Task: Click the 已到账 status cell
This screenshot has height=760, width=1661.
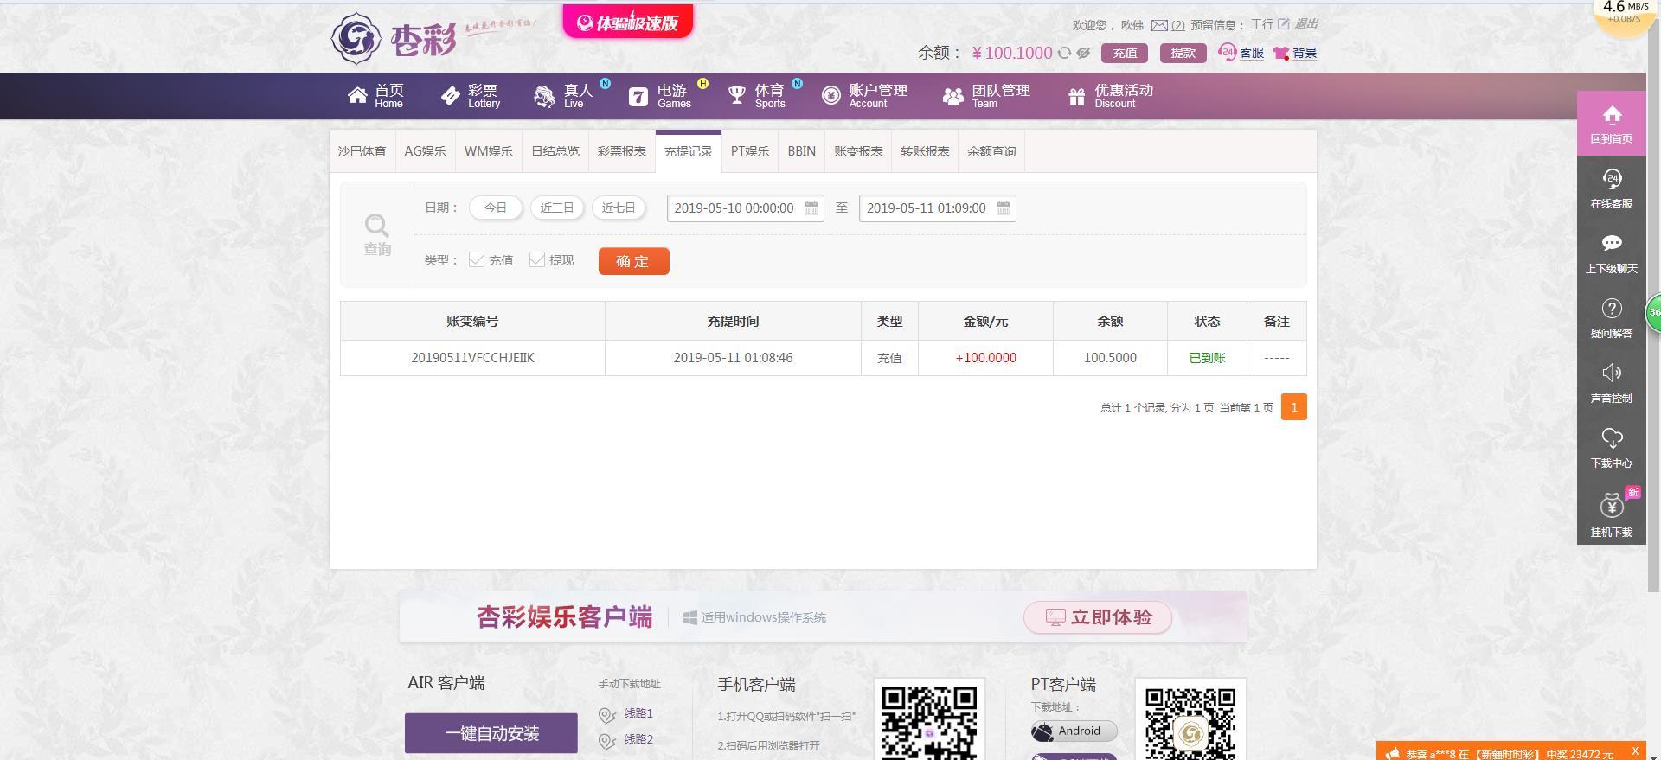Action: (1207, 358)
